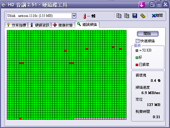The image size is (170, 128).
Task: Open the options wrench icon
Action: tap(143, 16)
